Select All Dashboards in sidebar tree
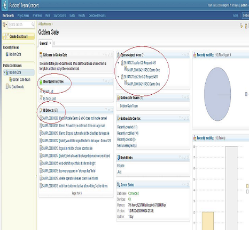Viewport: 249px width, 230px height. tap(17, 87)
